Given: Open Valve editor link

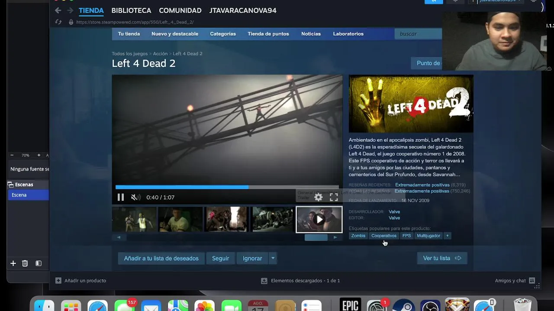Looking at the screenshot, I should (394, 218).
